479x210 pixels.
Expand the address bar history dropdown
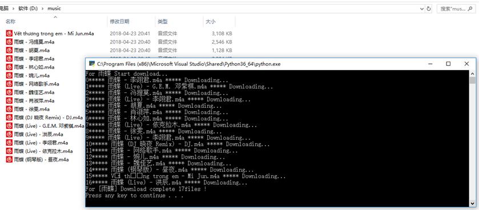(422, 9)
